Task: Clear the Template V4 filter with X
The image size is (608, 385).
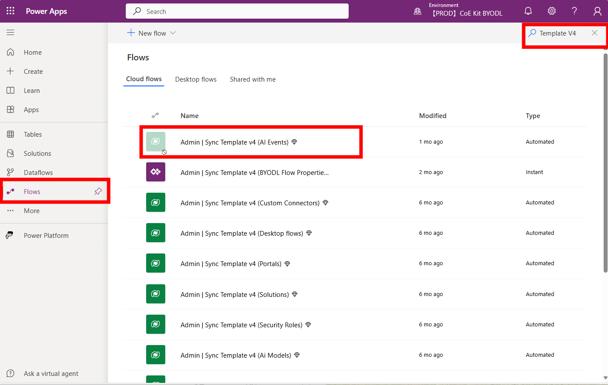Action: coord(595,33)
